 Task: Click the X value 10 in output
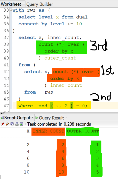click(x=27, y=172)
